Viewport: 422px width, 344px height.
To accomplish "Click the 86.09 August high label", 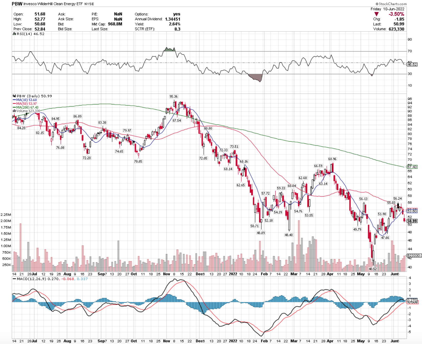I will click(x=77, y=117).
